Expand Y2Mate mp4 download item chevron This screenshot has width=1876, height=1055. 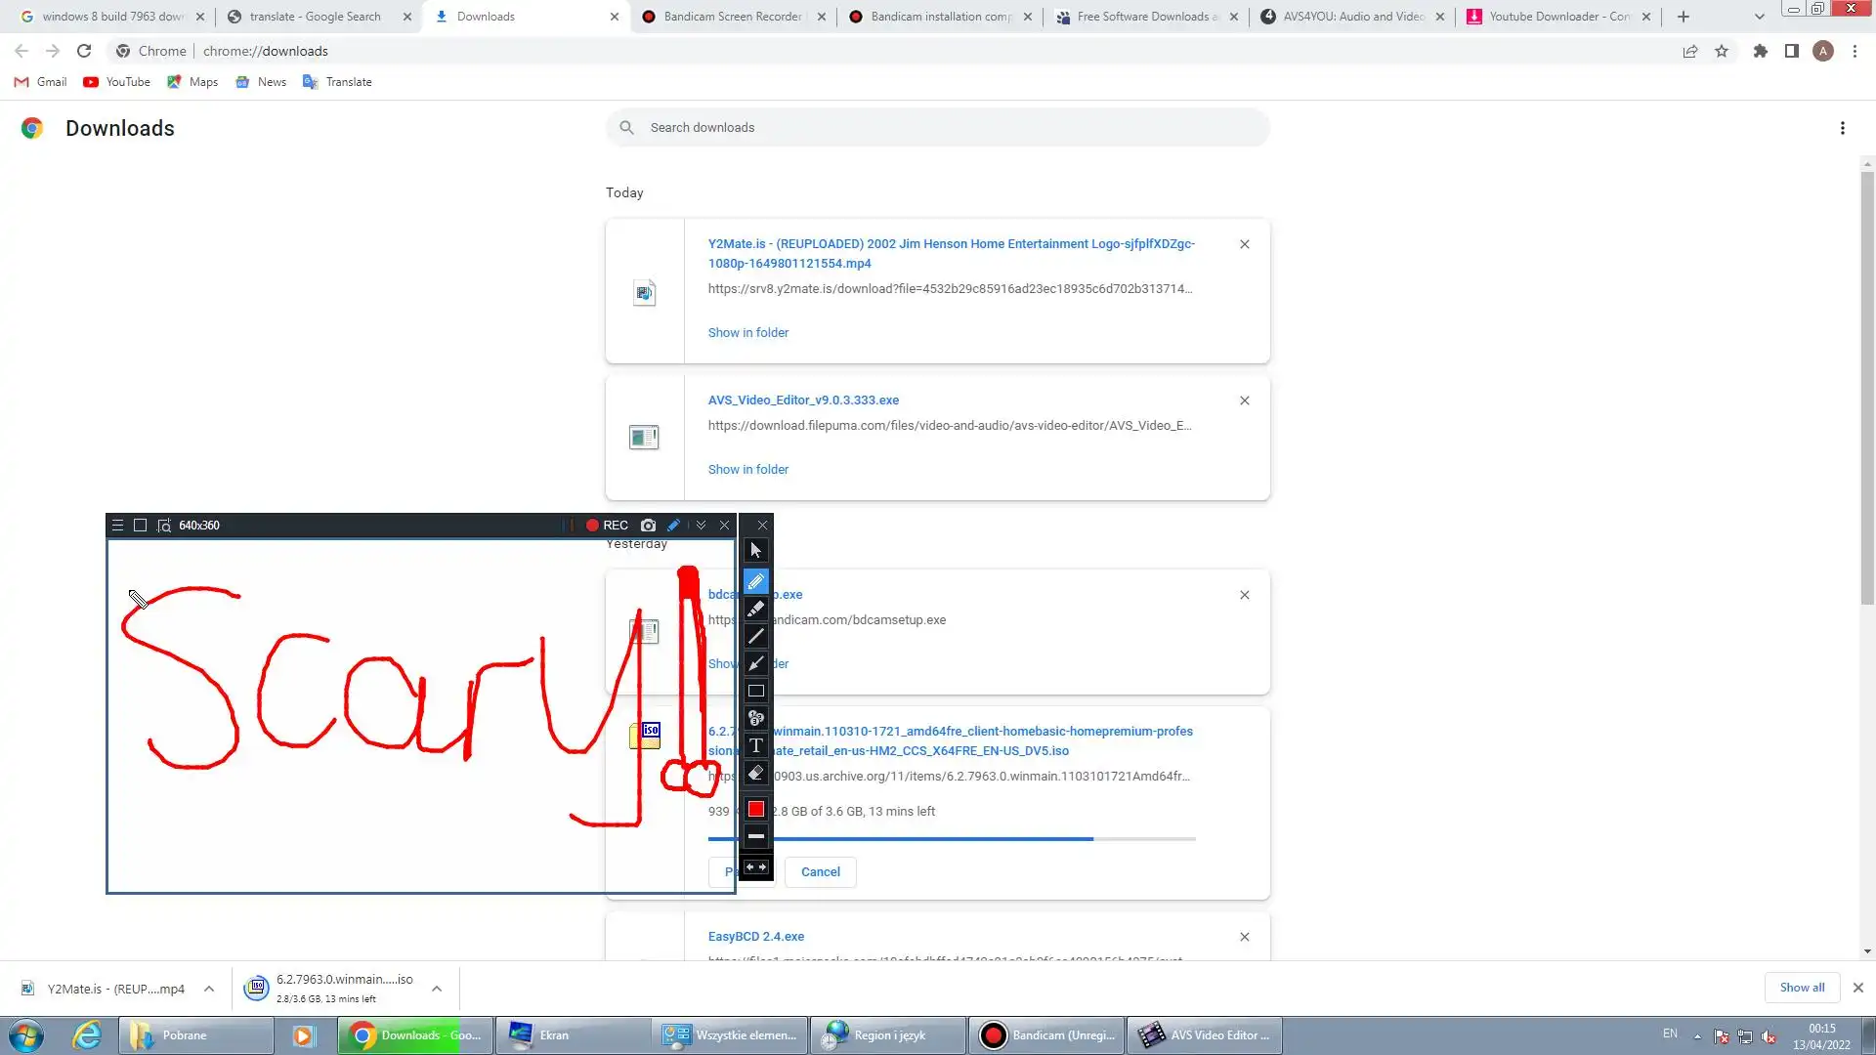[209, 989]
